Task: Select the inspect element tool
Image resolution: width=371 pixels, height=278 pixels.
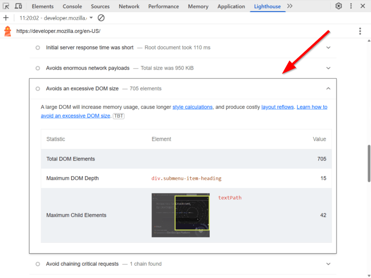Action: pos(6,6)
